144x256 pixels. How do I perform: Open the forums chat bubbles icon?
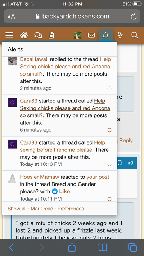[x=38, y=35]
